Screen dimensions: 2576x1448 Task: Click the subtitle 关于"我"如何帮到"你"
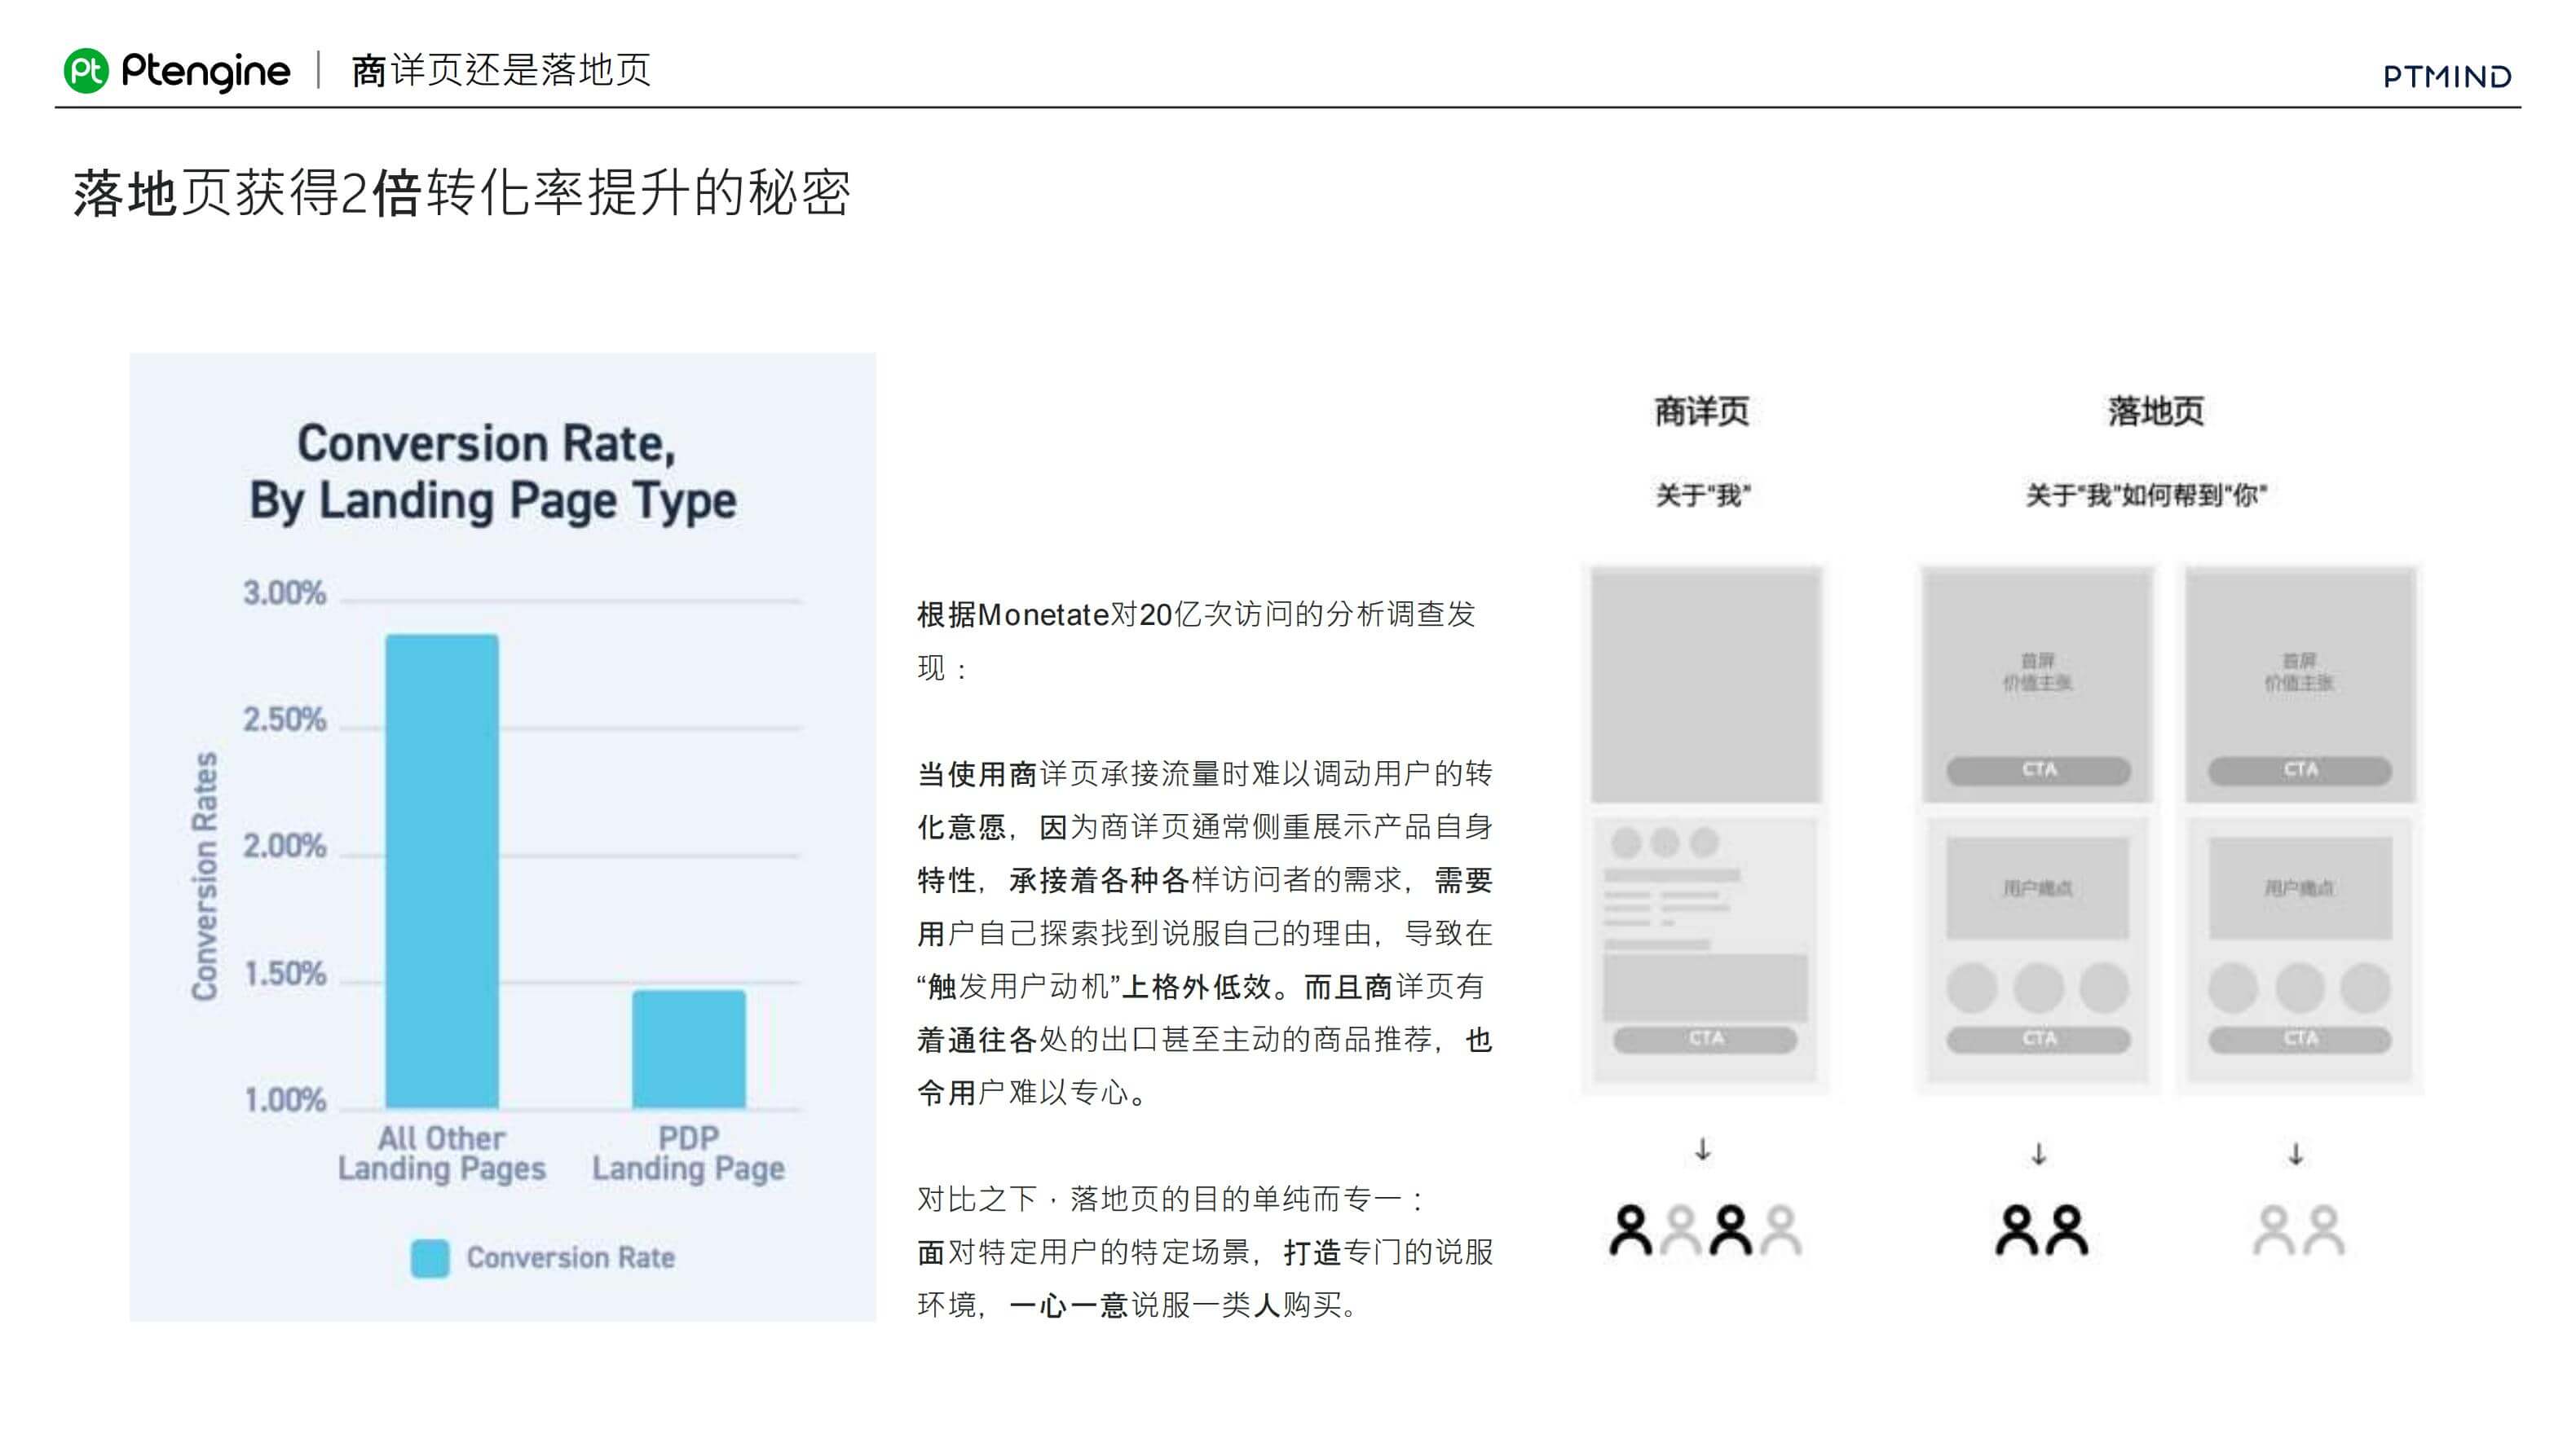click(2146, 495)
